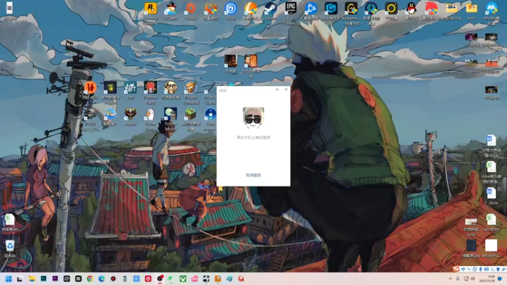The image size is (507, 285).
Task: Click the Sogou input method S icon
Action: click(456, 269)
